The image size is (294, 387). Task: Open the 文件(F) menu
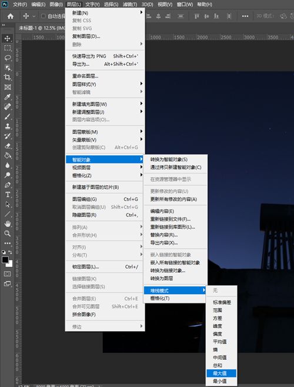click(x=20, y=5)
